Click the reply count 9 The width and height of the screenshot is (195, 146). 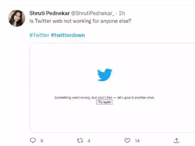point(42,141)
